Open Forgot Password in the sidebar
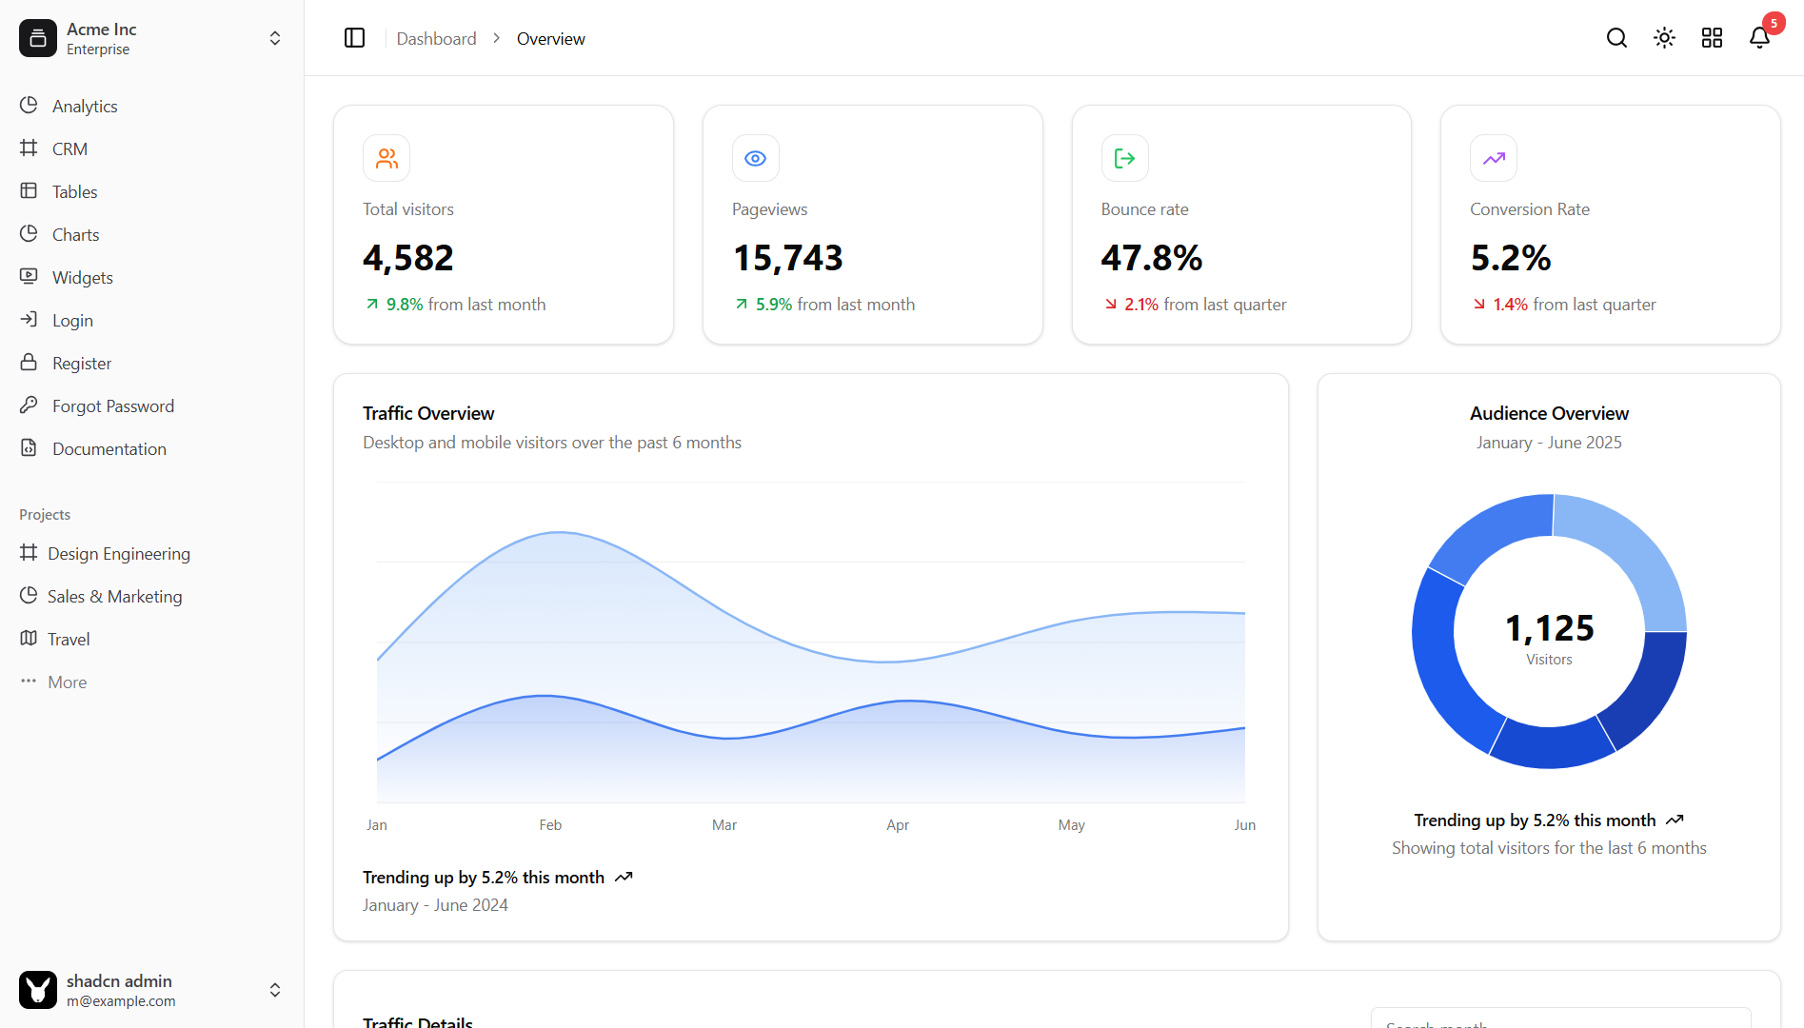This screenshot has height=1028, width=1804. pos(112,406)
